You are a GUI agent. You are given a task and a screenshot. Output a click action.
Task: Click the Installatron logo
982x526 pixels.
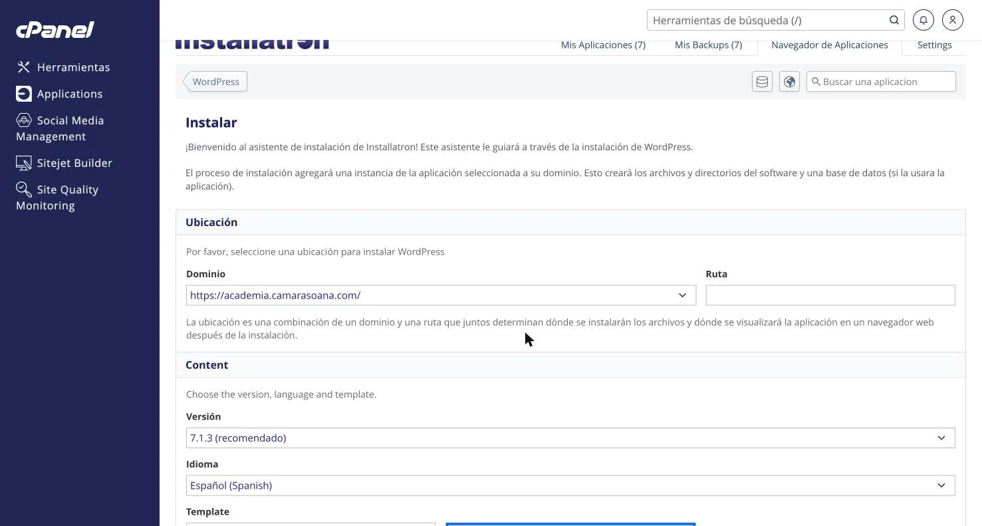tap(252, 44)
